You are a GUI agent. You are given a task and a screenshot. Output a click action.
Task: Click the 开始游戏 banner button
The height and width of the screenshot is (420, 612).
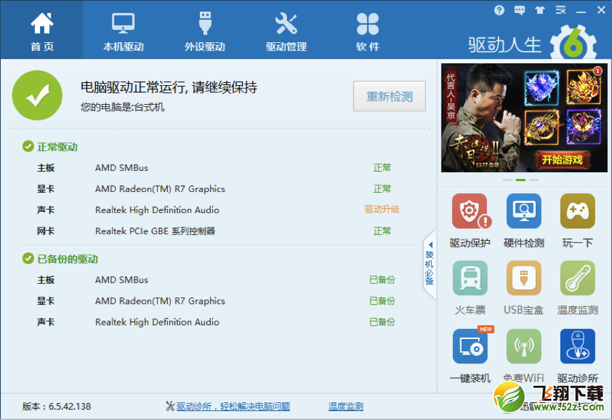562,159
